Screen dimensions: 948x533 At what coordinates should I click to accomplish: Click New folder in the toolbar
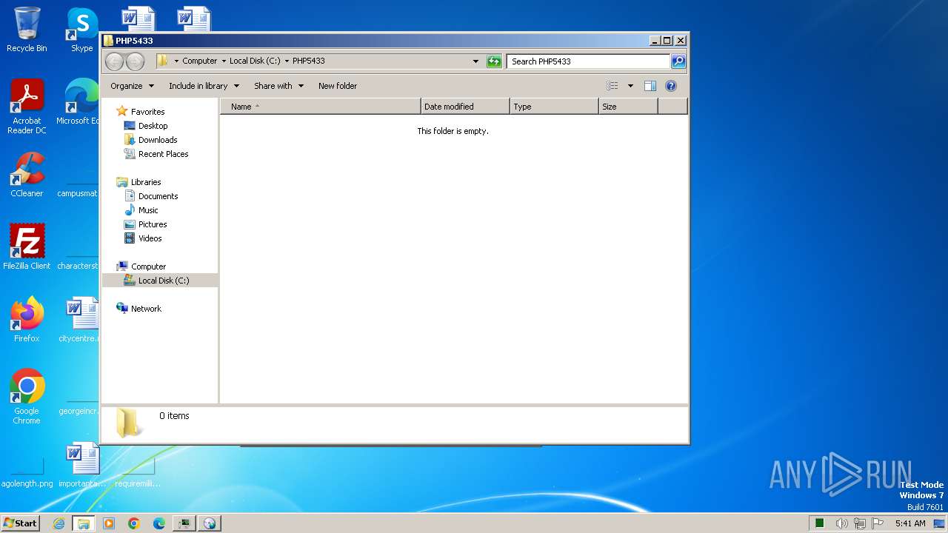tap(338, 86)
